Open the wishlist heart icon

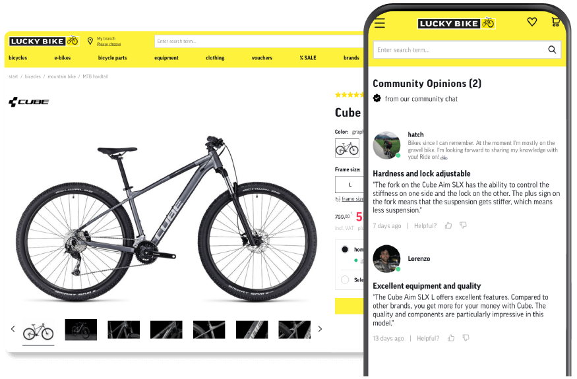pyautogui.click(x=531, y=22)
